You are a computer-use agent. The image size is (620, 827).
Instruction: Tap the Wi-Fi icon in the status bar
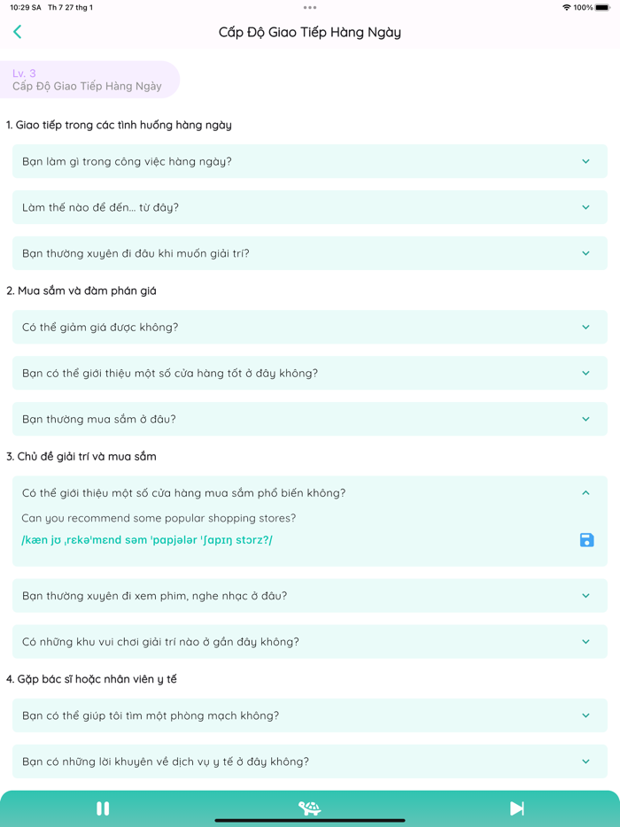[565, 7]
